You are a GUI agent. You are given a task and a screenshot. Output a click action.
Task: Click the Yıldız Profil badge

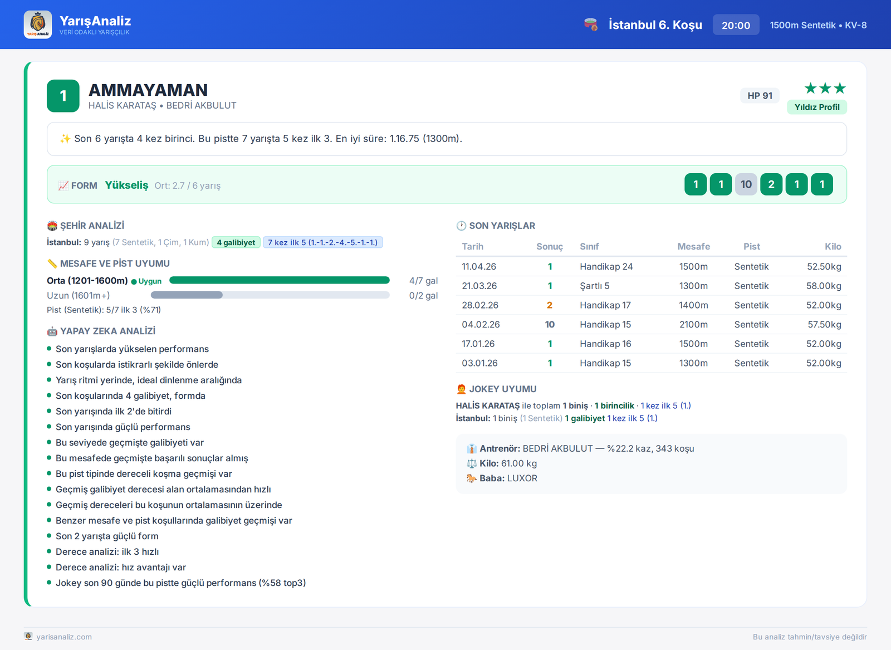click(817, 107)
